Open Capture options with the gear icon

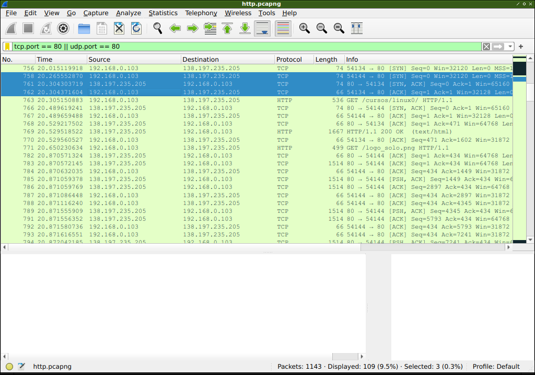[x=63, y=28]
